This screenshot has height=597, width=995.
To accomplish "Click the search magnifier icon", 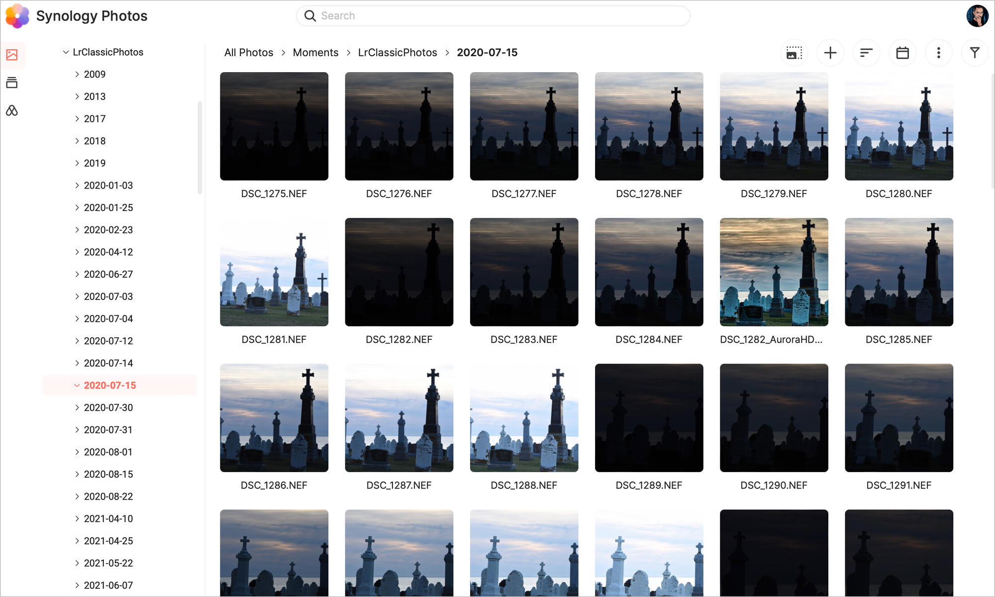I will (x=309, y=15).
